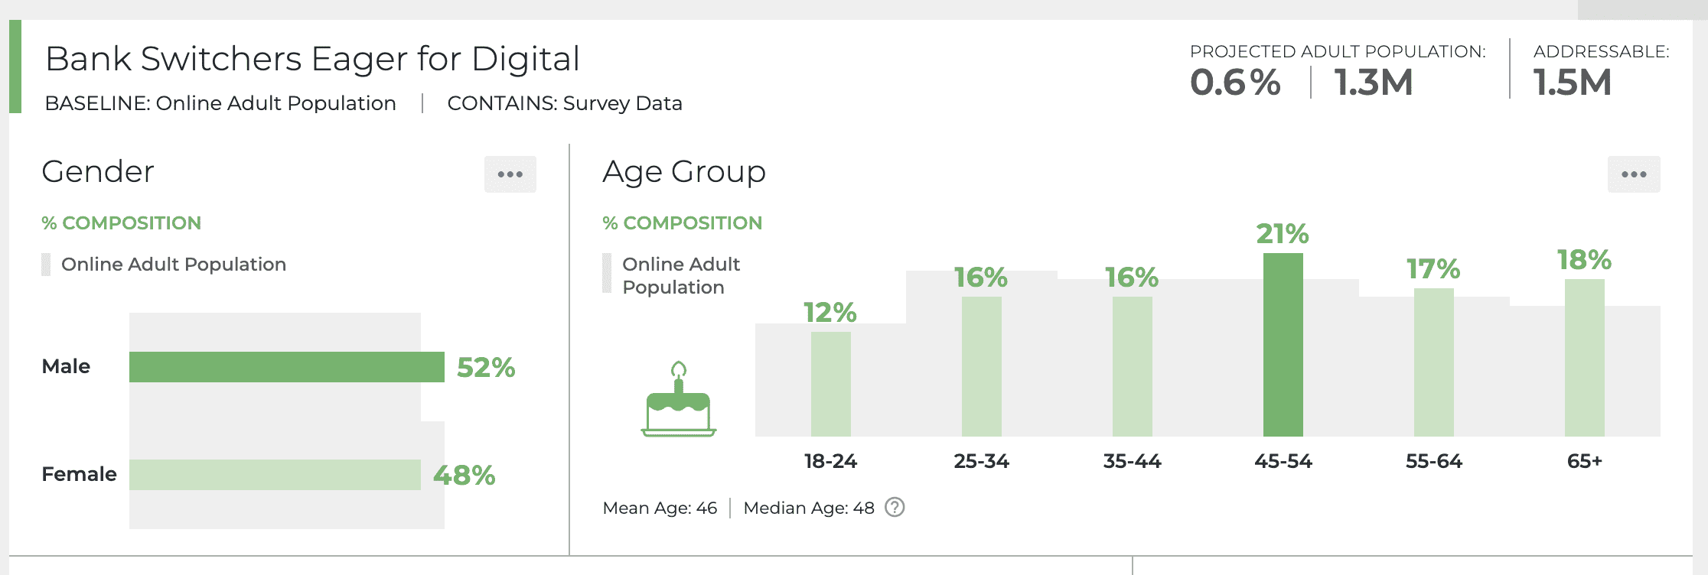Click the Female 48% bar
The width and height of the screenshot is (1708, 575).
[275, 475]
